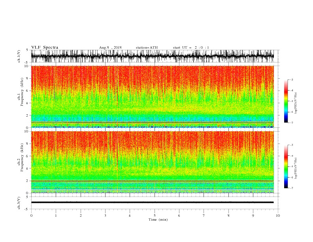Click the ch.1 waveform trace plot
Viewport: 313px width, 242px height.
tap(153, 56)
